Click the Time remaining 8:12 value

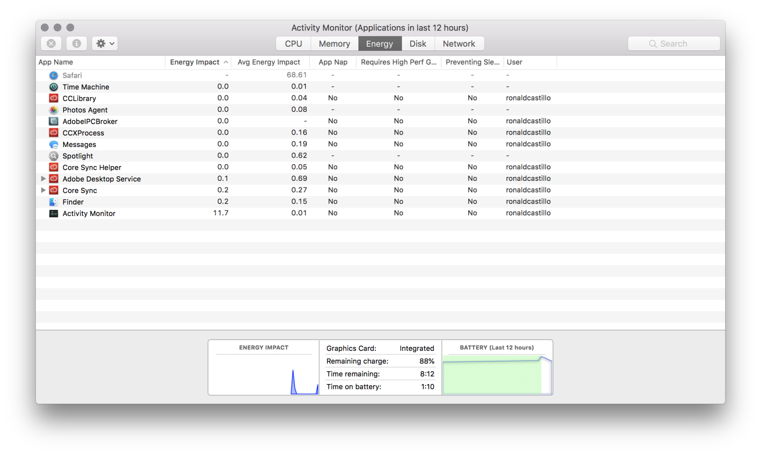(427, 374)
